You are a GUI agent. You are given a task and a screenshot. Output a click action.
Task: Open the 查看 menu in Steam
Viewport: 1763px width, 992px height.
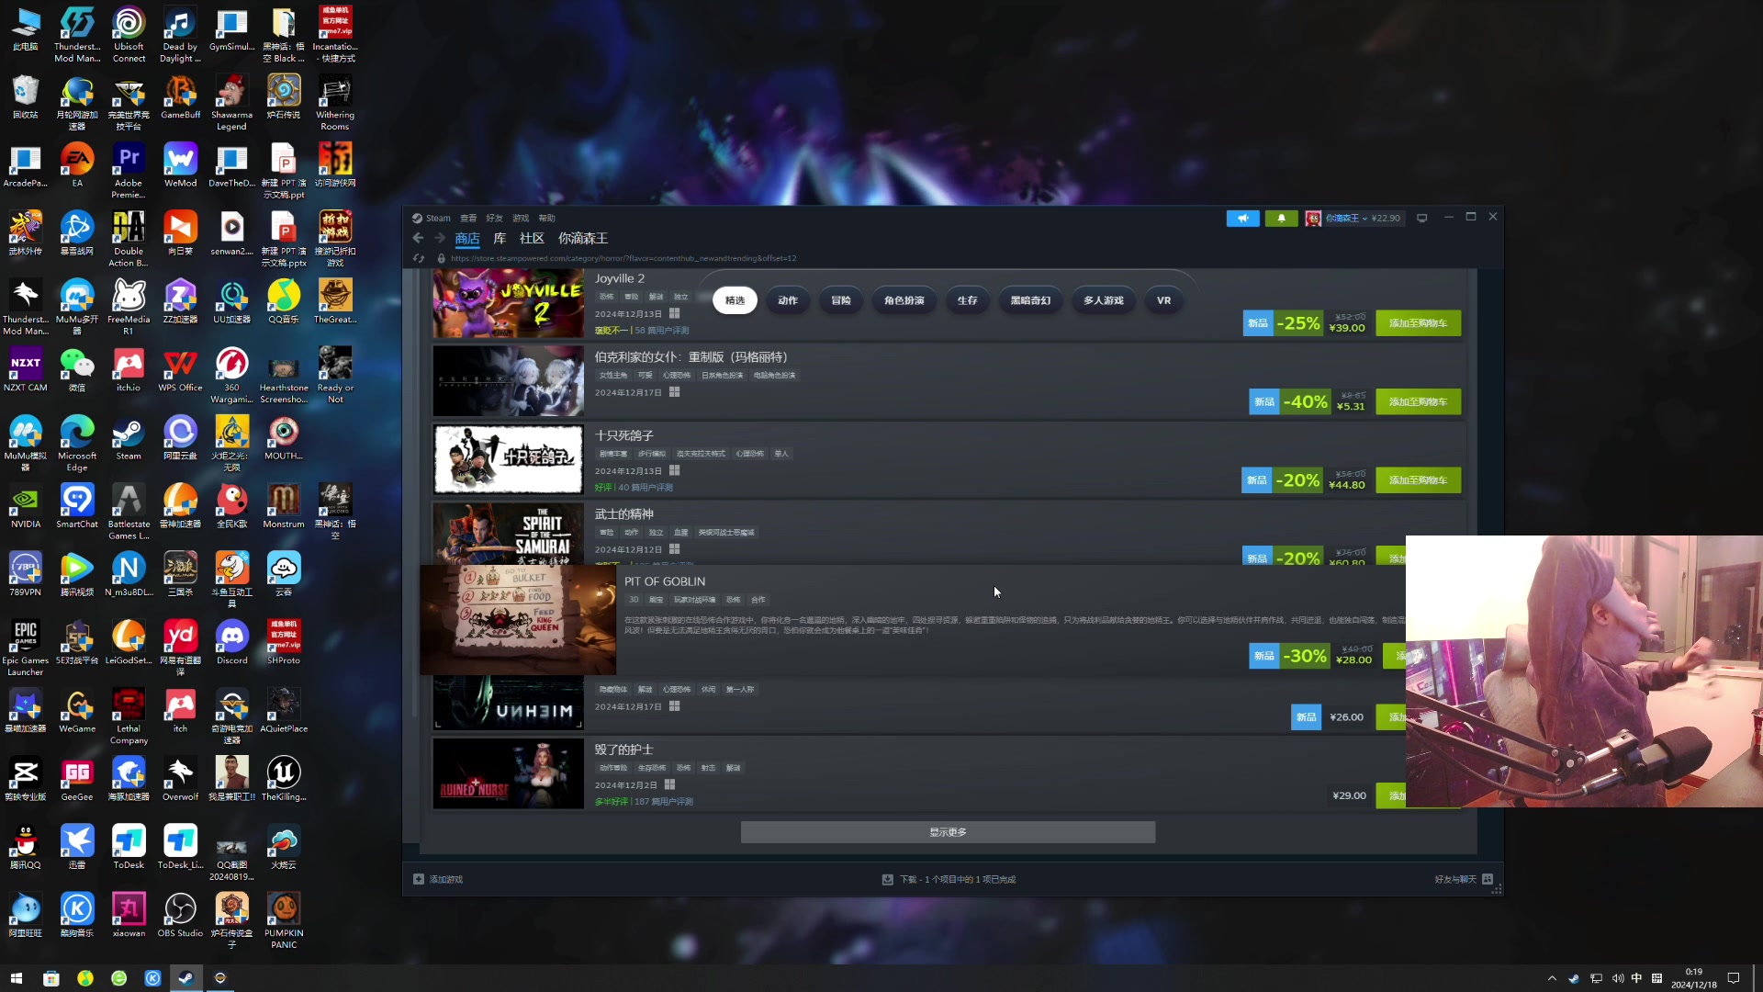(468, 218)
